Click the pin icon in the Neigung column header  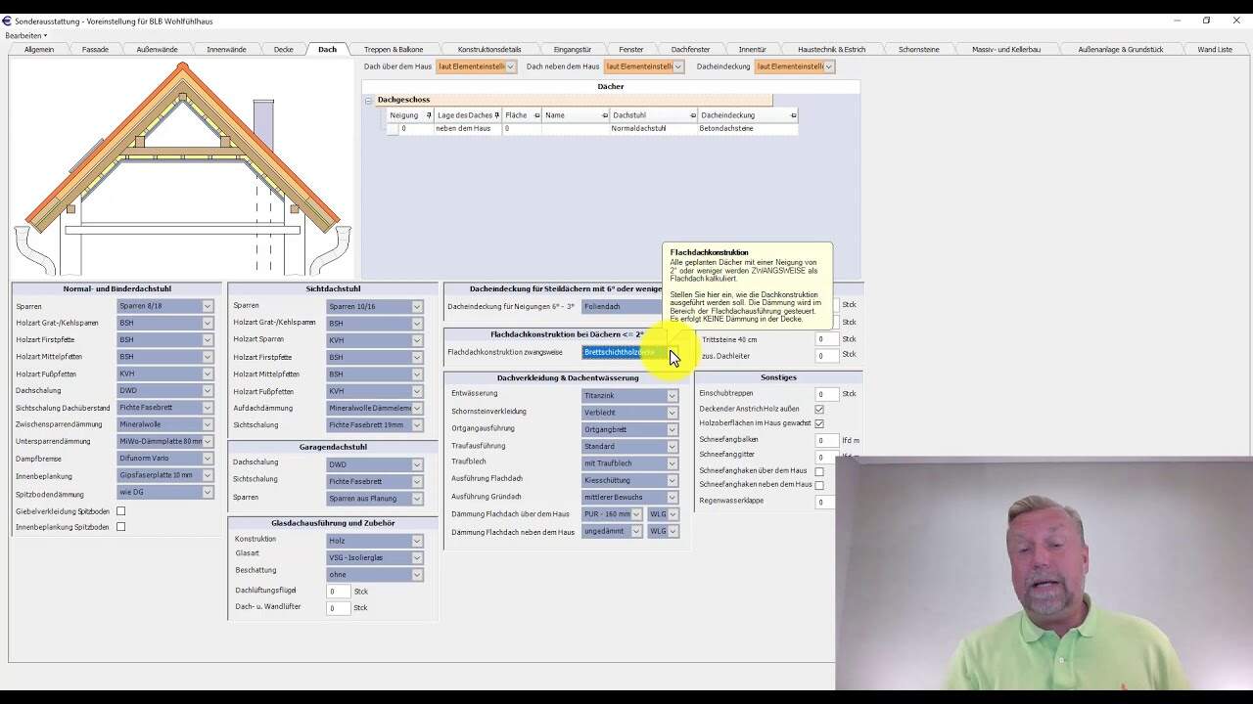coord(429,115)
